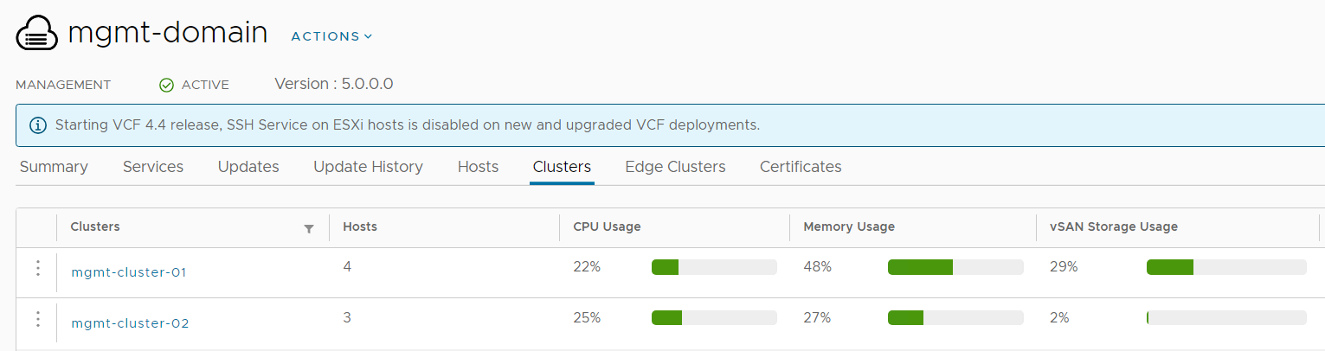This screenshot has width=1325, height=351.
Task: Switch to the Summary tab
Action: tap(54, 167)
